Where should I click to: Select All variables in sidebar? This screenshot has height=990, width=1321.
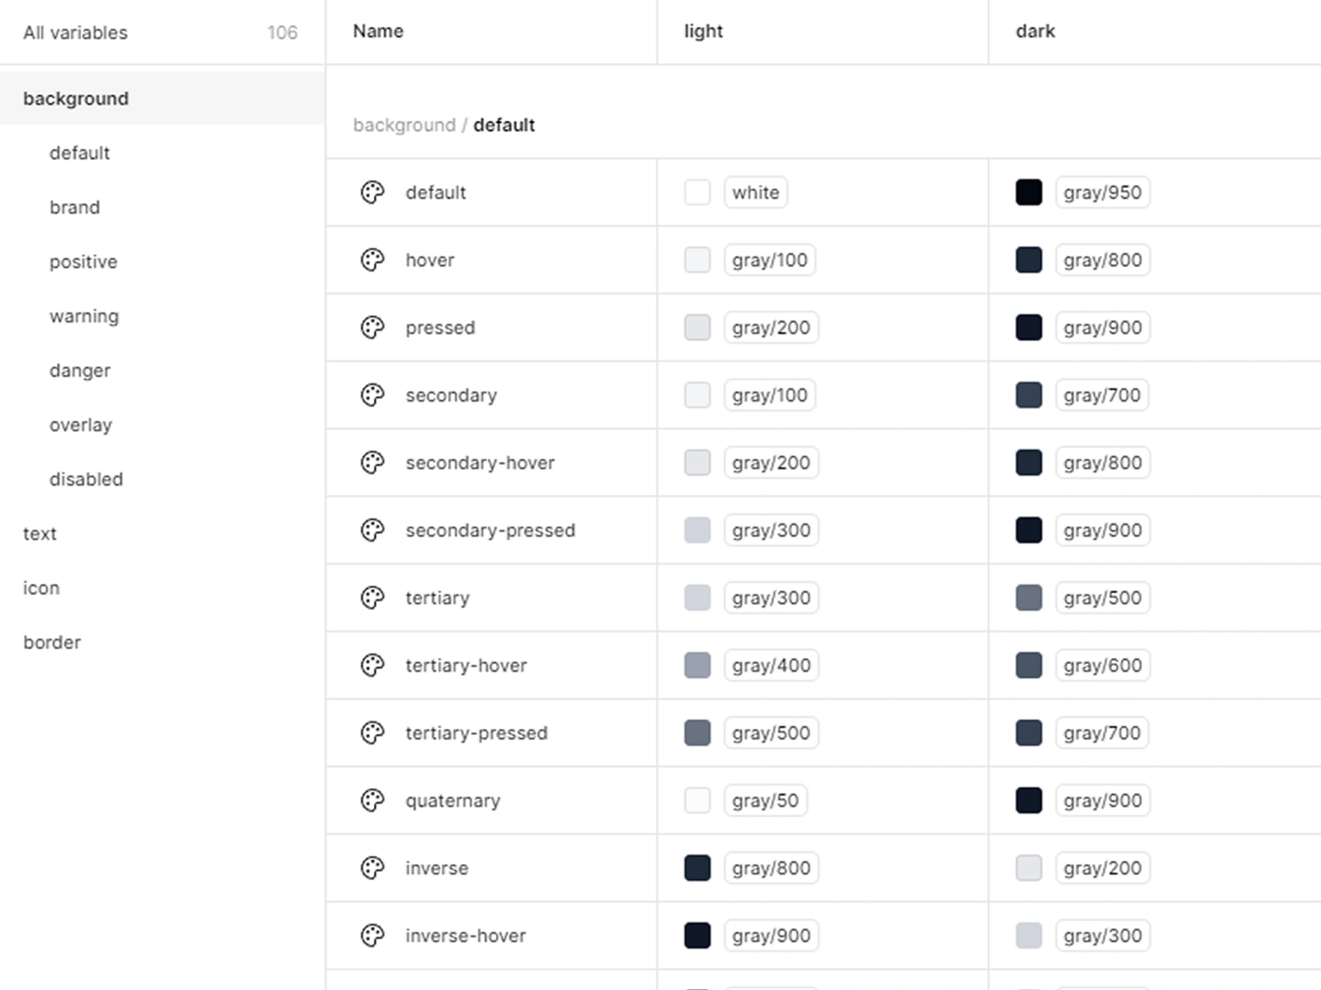coord(75,32)
